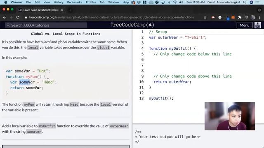Click the clock showing Sun 11:39 AM
This screenshot has height=148, width=264.
[x=196, y=2]
